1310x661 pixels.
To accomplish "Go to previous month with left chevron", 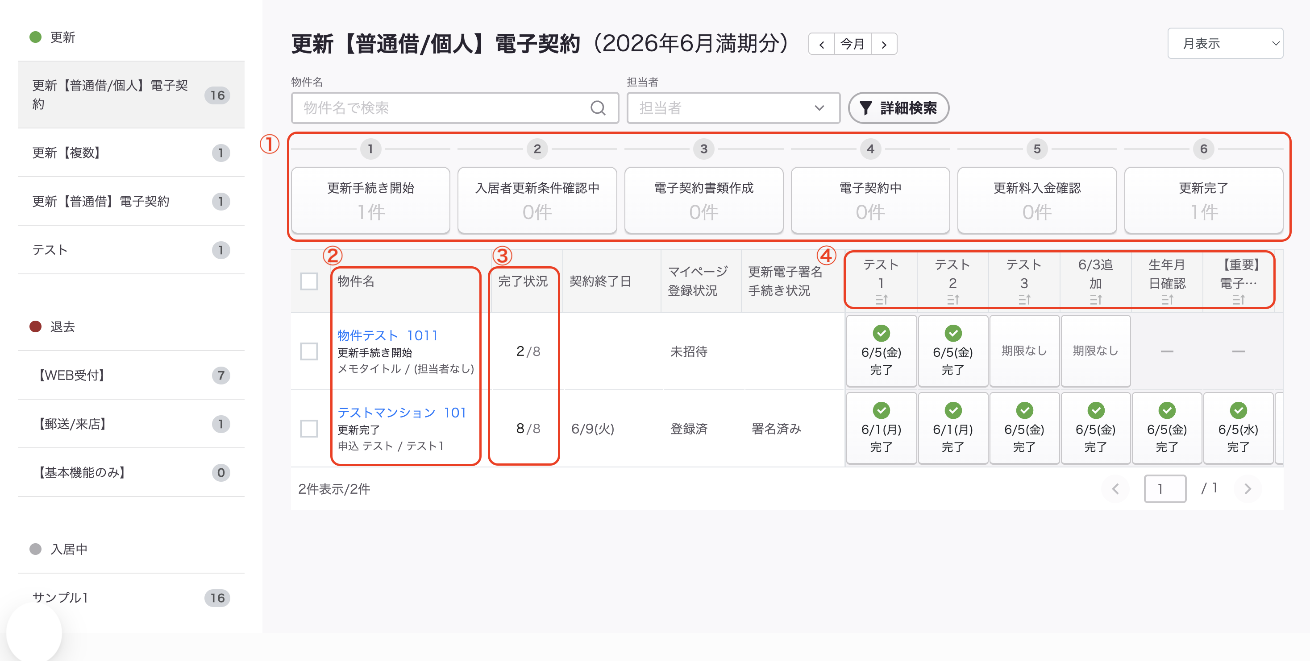I will pos(821,44).
